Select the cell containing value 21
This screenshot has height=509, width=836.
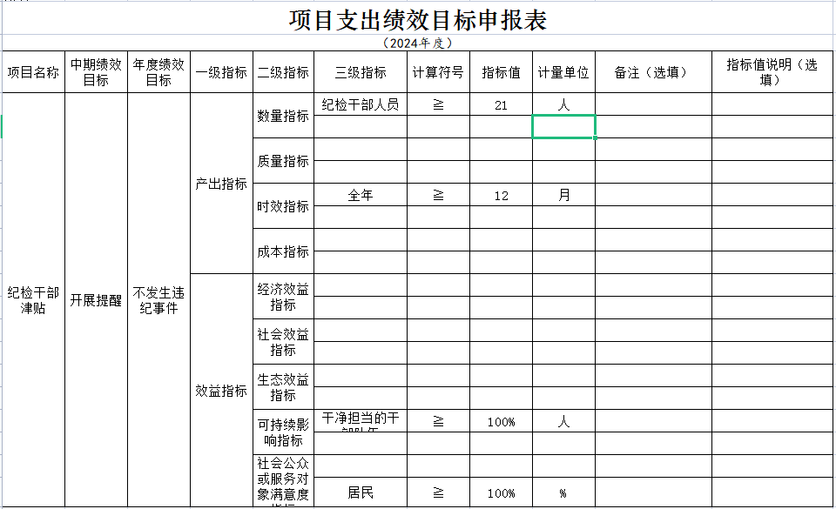[x=501, y=104]
